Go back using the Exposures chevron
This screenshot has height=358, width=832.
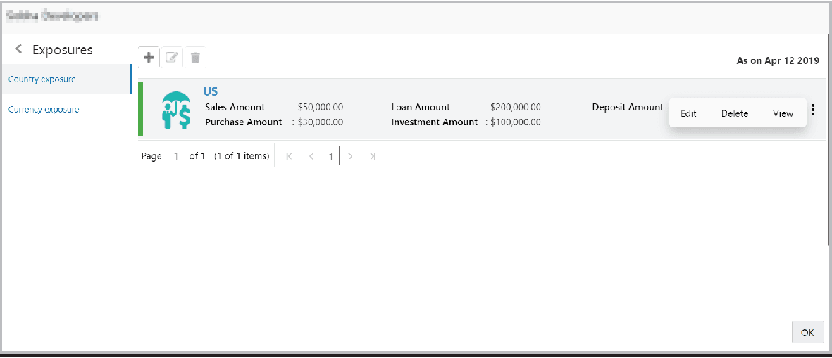[x=19, y=49]
